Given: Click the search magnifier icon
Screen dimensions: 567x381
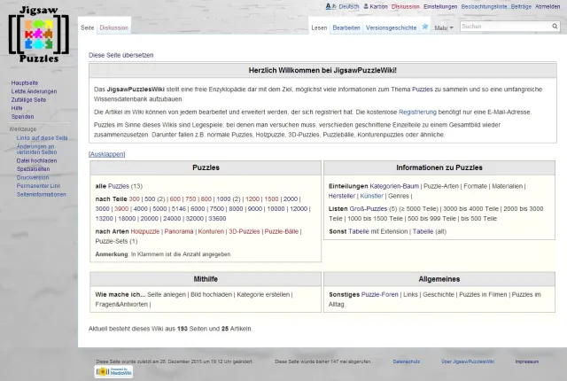Looking at the screenshot, I should pyautogui.click(x=555, y=27).
